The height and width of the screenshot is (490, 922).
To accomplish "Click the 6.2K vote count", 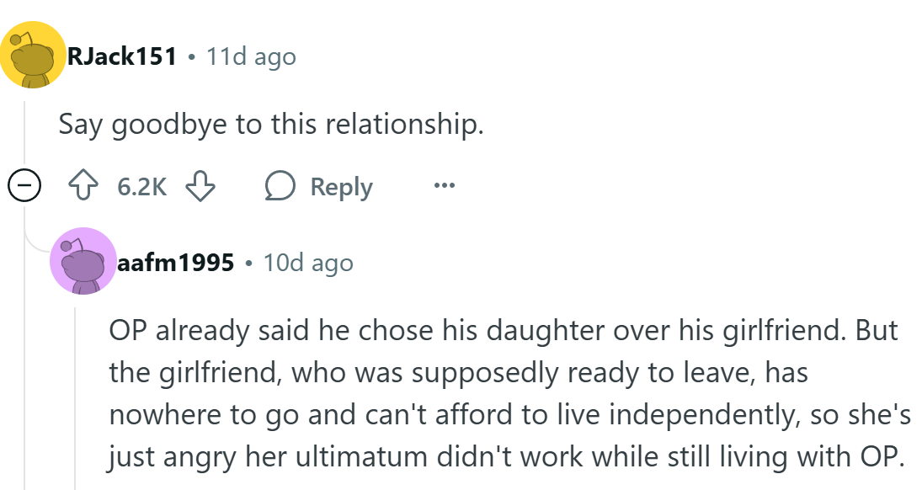I will (141, 186).
